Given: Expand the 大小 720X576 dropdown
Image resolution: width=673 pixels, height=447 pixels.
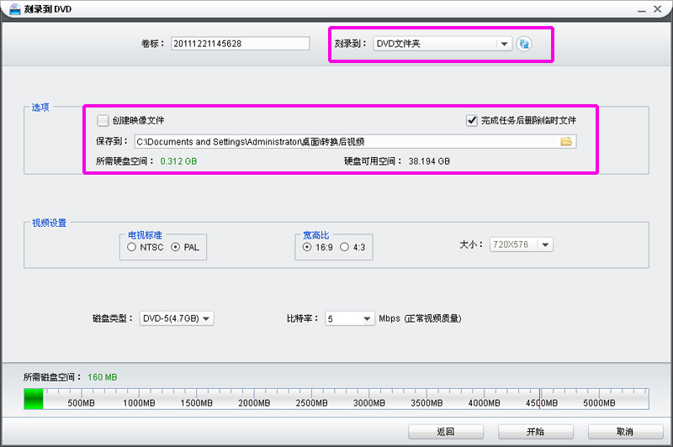Looking at the screenshot, I should pos(522,245).
